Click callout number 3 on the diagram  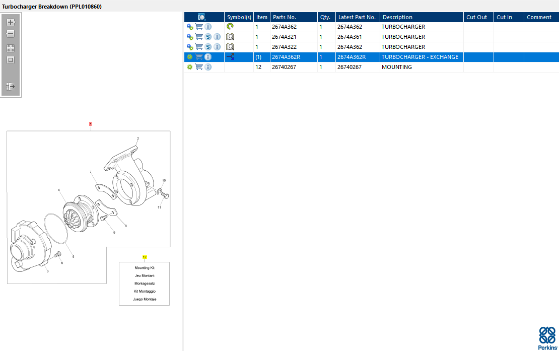[47, 271]
